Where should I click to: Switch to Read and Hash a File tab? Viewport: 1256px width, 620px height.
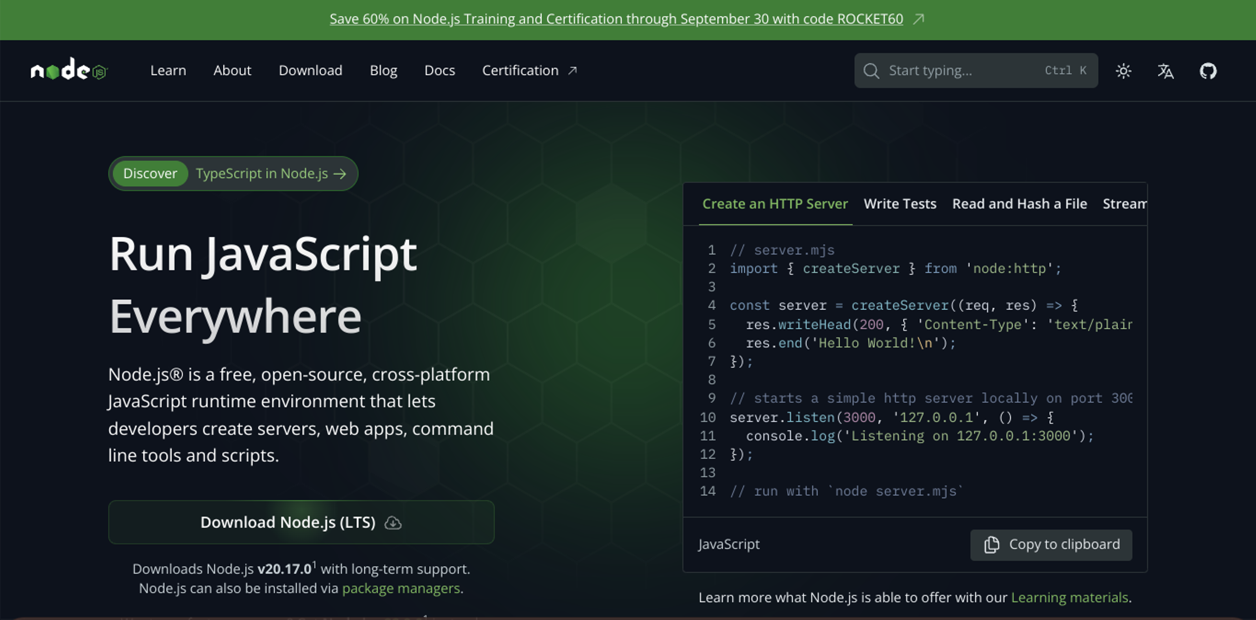pyautogui.click(x=1020, y=204)
